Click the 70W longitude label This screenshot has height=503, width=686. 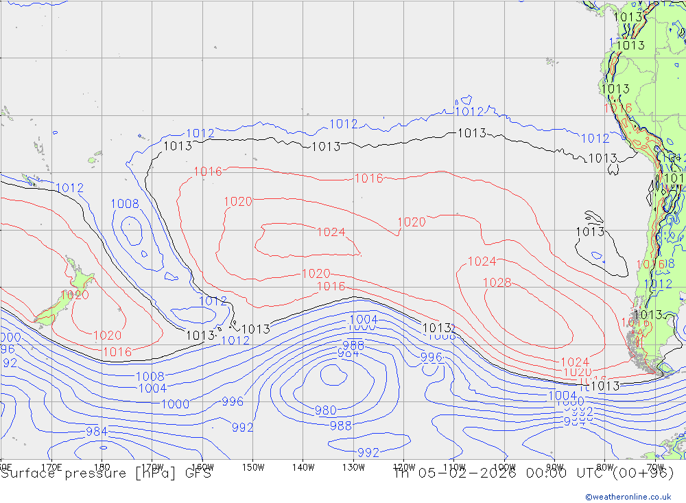pos(655,467)
